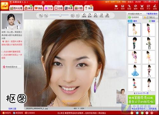Choose the 裁剪 scissors crop icon

[x=142, y=7]
